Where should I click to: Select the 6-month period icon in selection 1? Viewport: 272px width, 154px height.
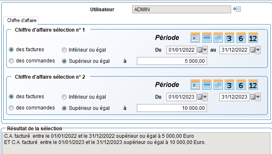(241, 37)
